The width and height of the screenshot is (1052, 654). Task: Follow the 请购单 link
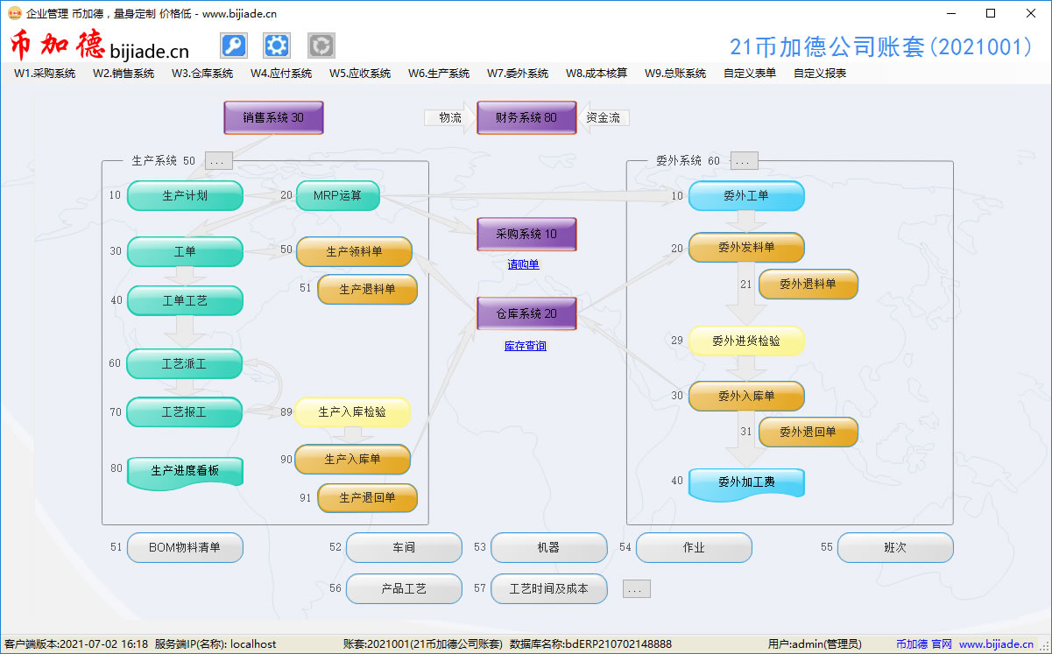point(523,264)
